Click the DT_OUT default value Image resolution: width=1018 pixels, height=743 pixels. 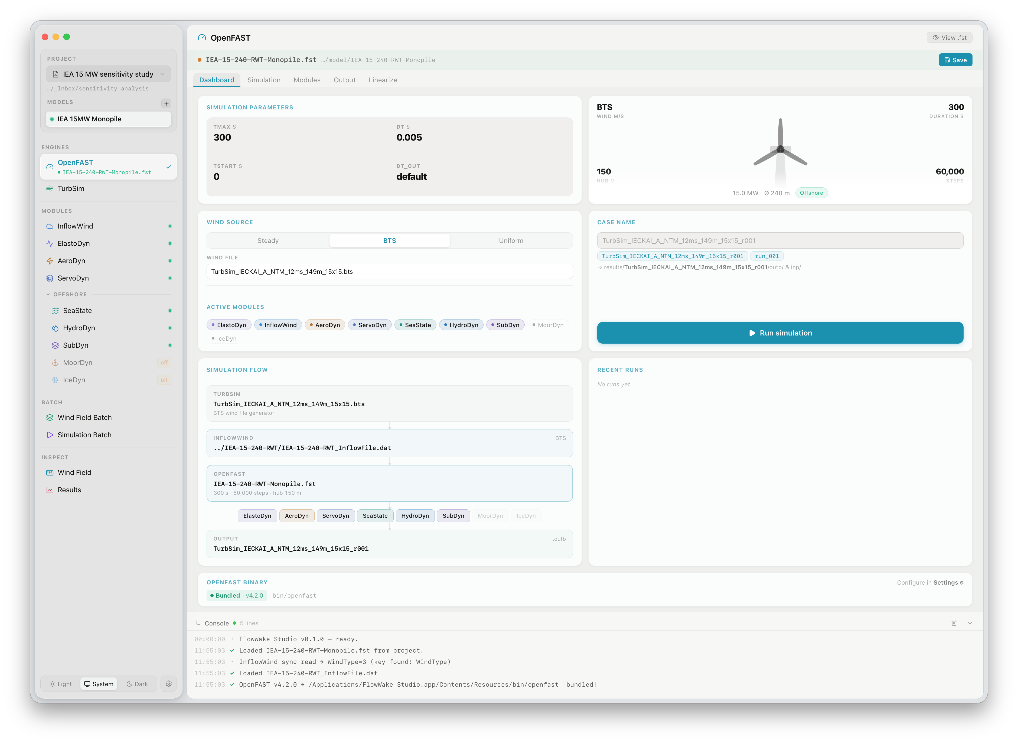click(x=412, y=177)
